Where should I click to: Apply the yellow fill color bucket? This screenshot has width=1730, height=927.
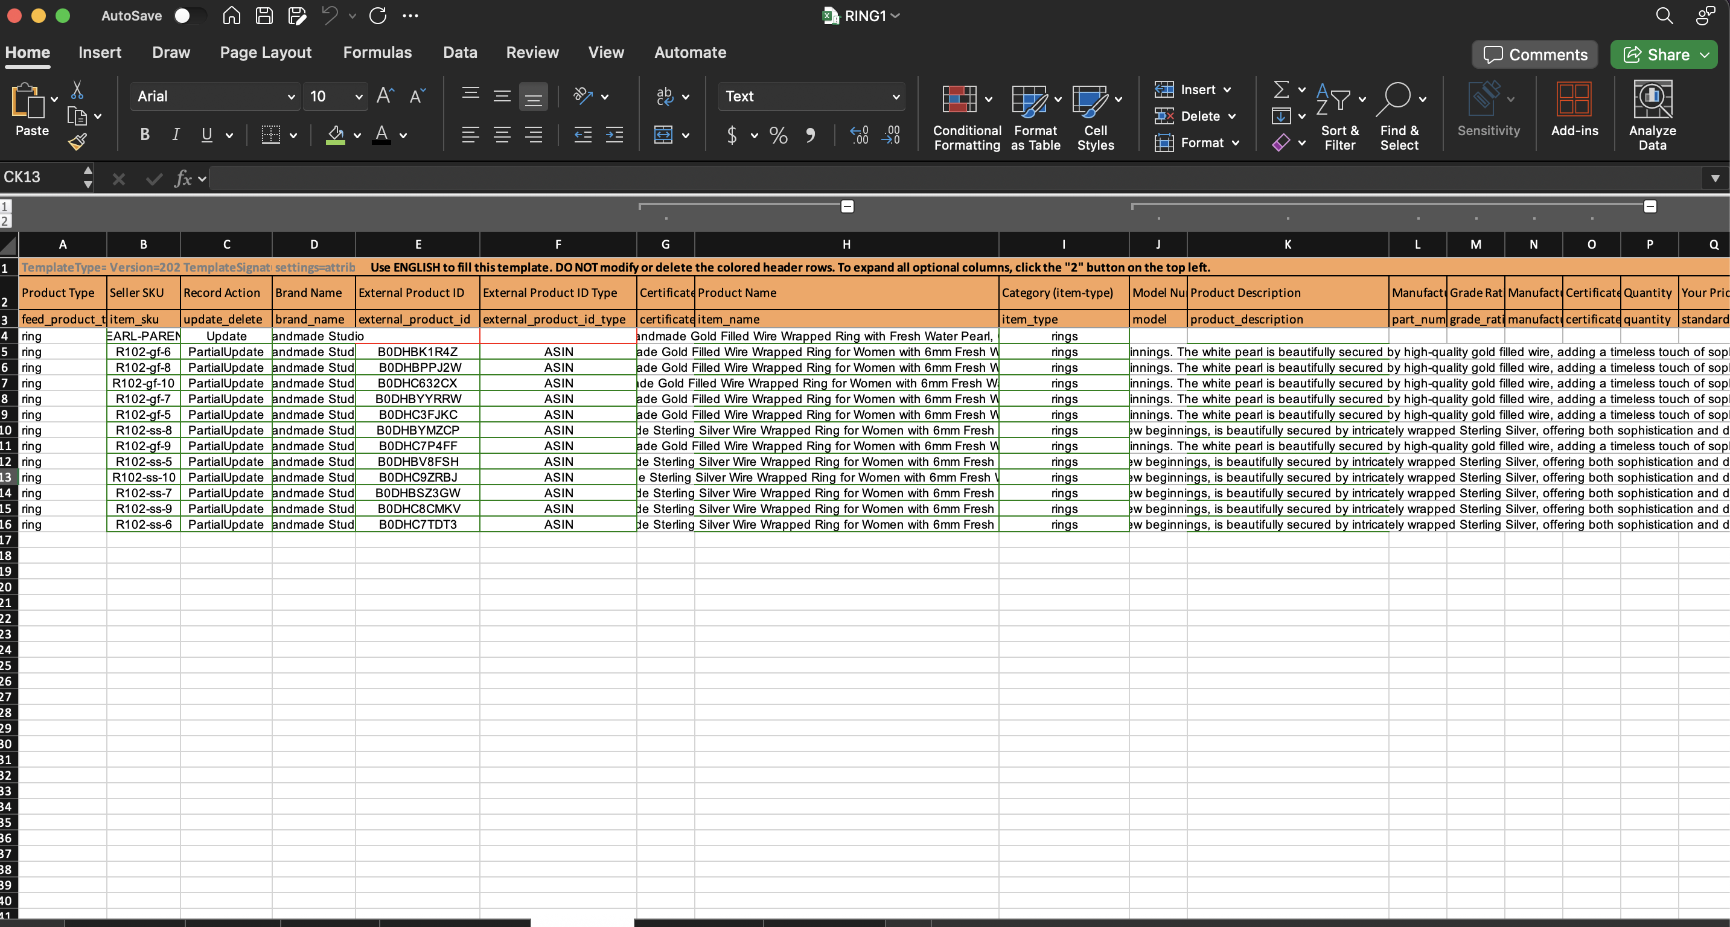[x=335, y=135]
